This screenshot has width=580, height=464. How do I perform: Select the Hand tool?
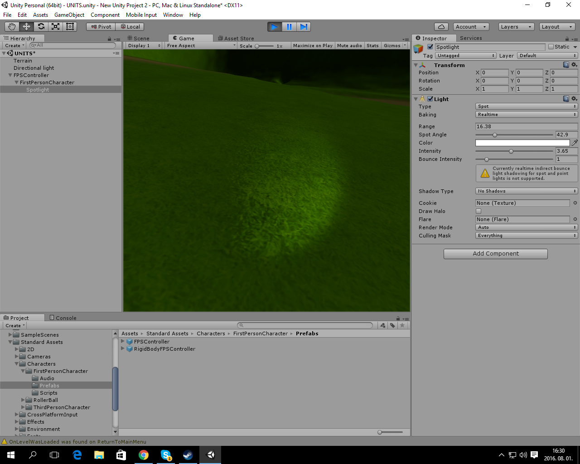[12, 27]
